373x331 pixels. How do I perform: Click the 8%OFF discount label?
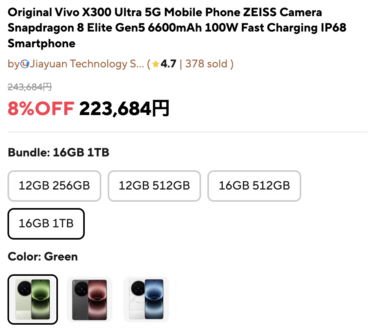[41, 109]
